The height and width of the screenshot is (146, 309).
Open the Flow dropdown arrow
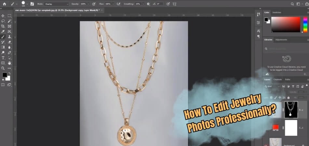[113, 4]
